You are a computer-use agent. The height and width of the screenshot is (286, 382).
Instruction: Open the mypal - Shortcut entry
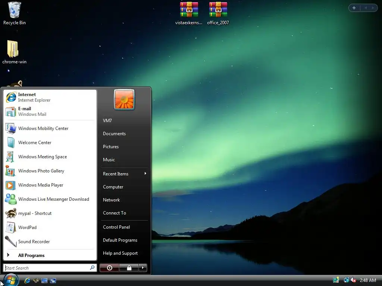50,213
